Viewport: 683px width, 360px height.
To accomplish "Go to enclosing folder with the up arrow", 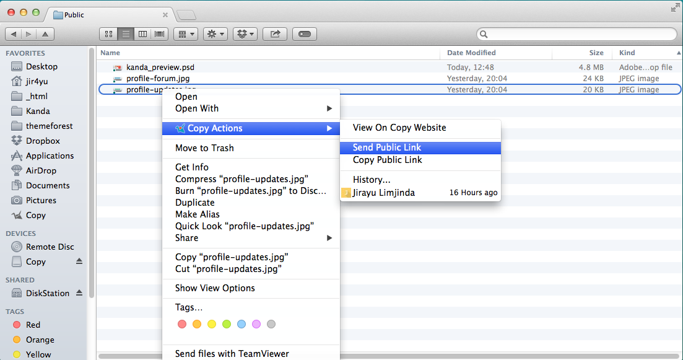I will click(45, 34).
